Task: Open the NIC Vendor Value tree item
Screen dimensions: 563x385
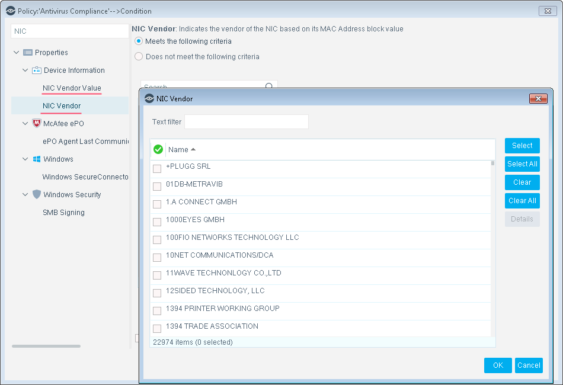Action: pyautogui.click(x=72, y=88)
